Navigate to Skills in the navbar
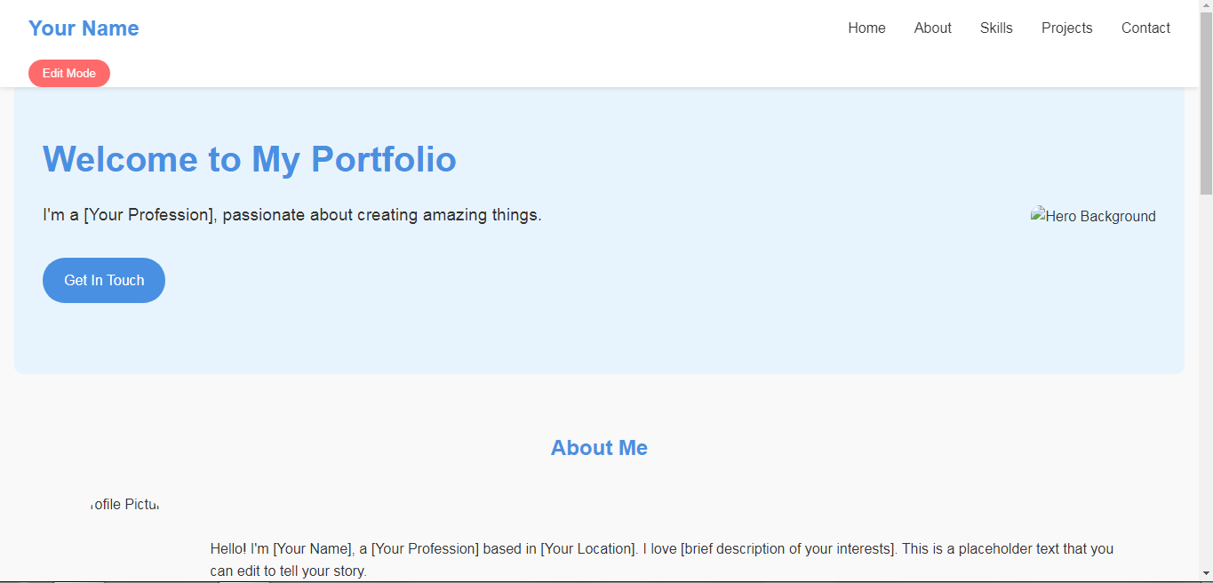The image size is (1213, 583). coord(996,28)
